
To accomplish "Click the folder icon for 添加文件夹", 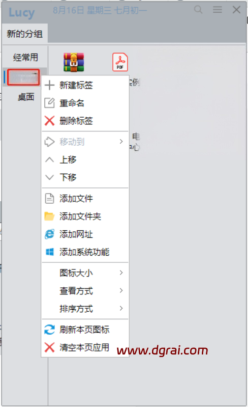I will coord(49,216).
